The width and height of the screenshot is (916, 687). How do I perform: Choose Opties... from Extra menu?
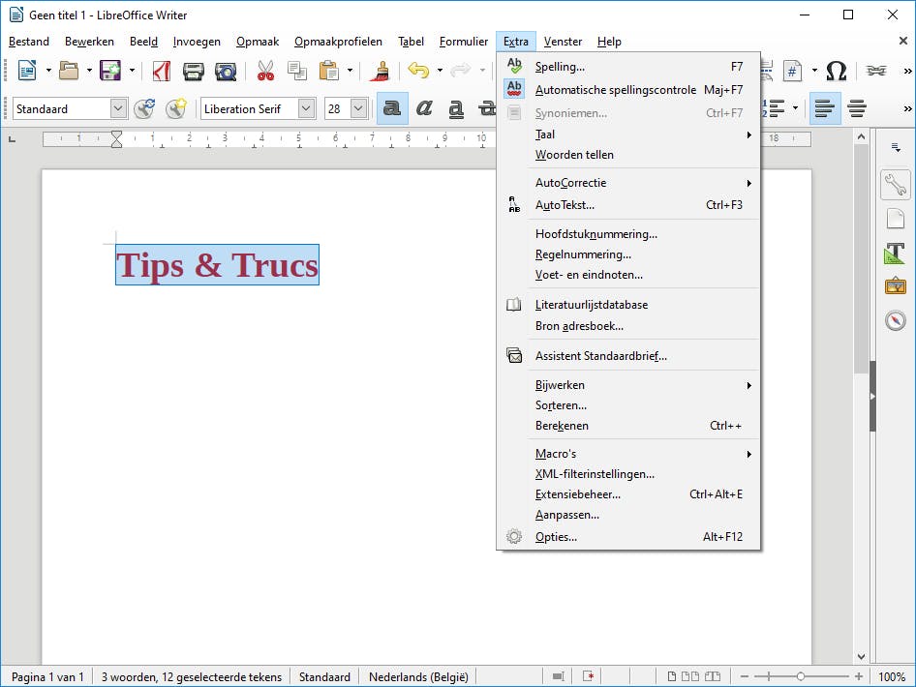point(628,537)
